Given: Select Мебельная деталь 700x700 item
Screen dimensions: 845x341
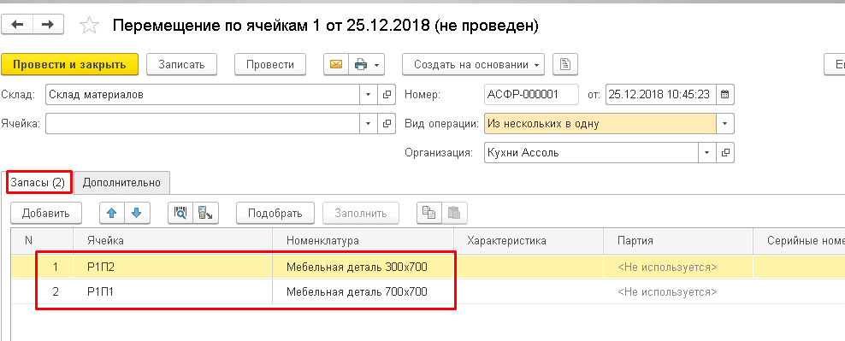Looking at the screenshot, I should (x=363, y=292).
